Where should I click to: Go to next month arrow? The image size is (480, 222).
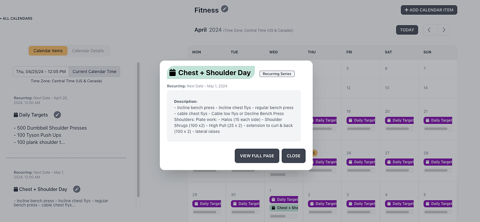(444, 30)
